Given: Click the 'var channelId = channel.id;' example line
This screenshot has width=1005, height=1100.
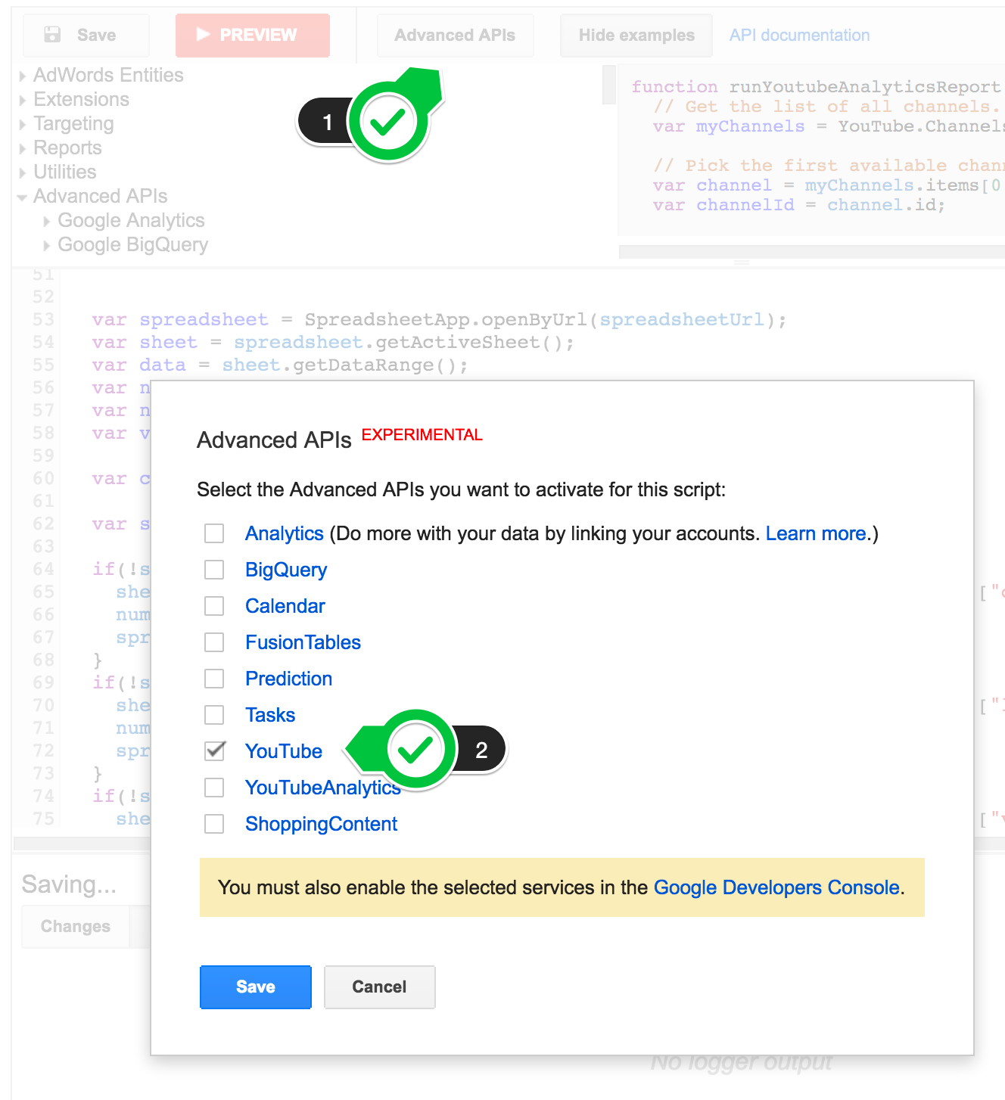Looking at the screenshot, I should (x=799, y=205).
